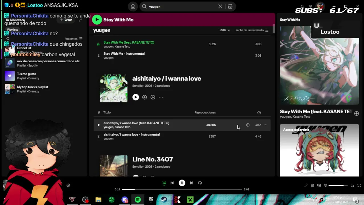Select the Playlists filter chip
This screenshot has height=205, width=364.
13,30
